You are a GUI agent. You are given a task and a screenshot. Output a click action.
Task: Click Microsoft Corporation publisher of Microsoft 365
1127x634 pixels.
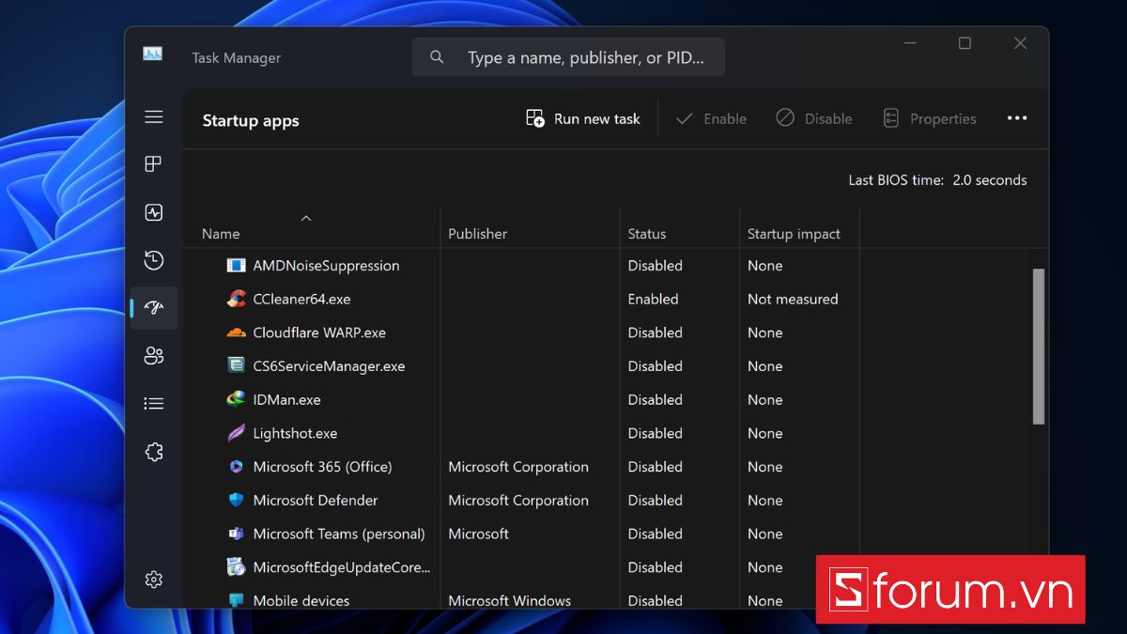pos(518,467)
